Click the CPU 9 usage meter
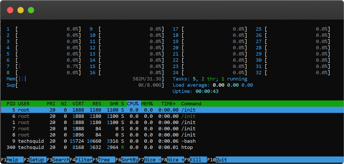 [127, 29]
